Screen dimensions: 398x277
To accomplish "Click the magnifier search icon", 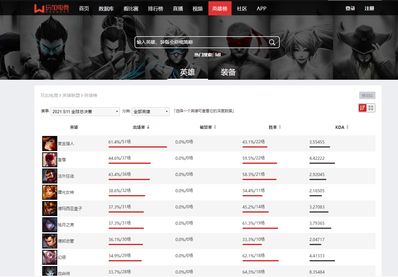I will [x=272, y=42].
